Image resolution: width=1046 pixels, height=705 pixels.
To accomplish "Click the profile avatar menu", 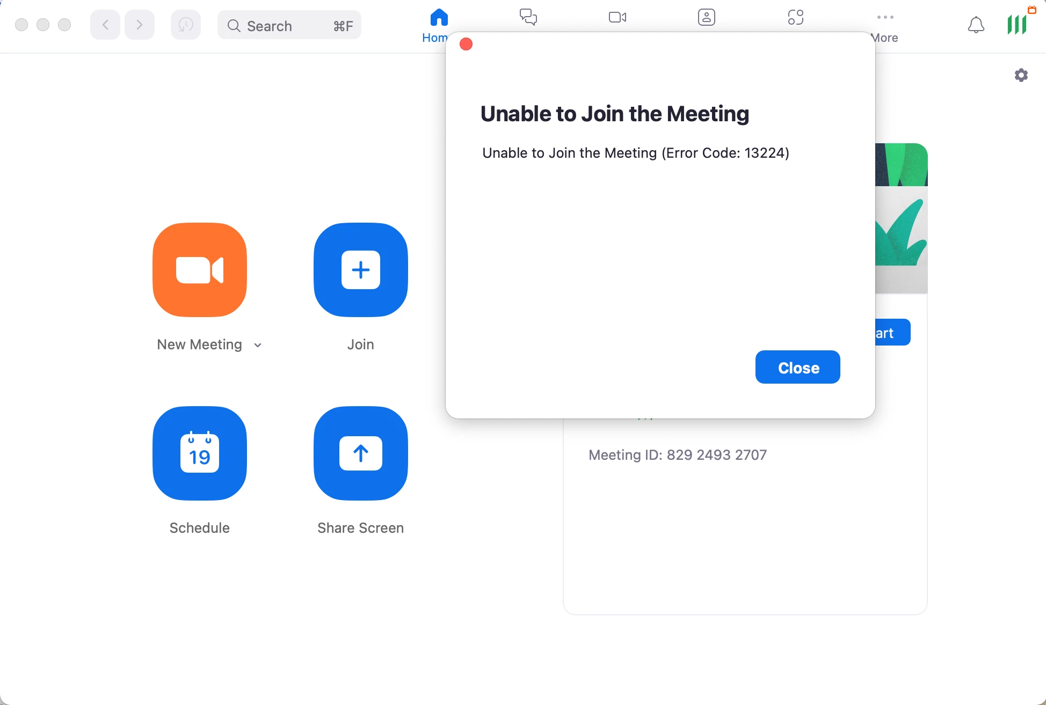I will tap(1017, 25).
